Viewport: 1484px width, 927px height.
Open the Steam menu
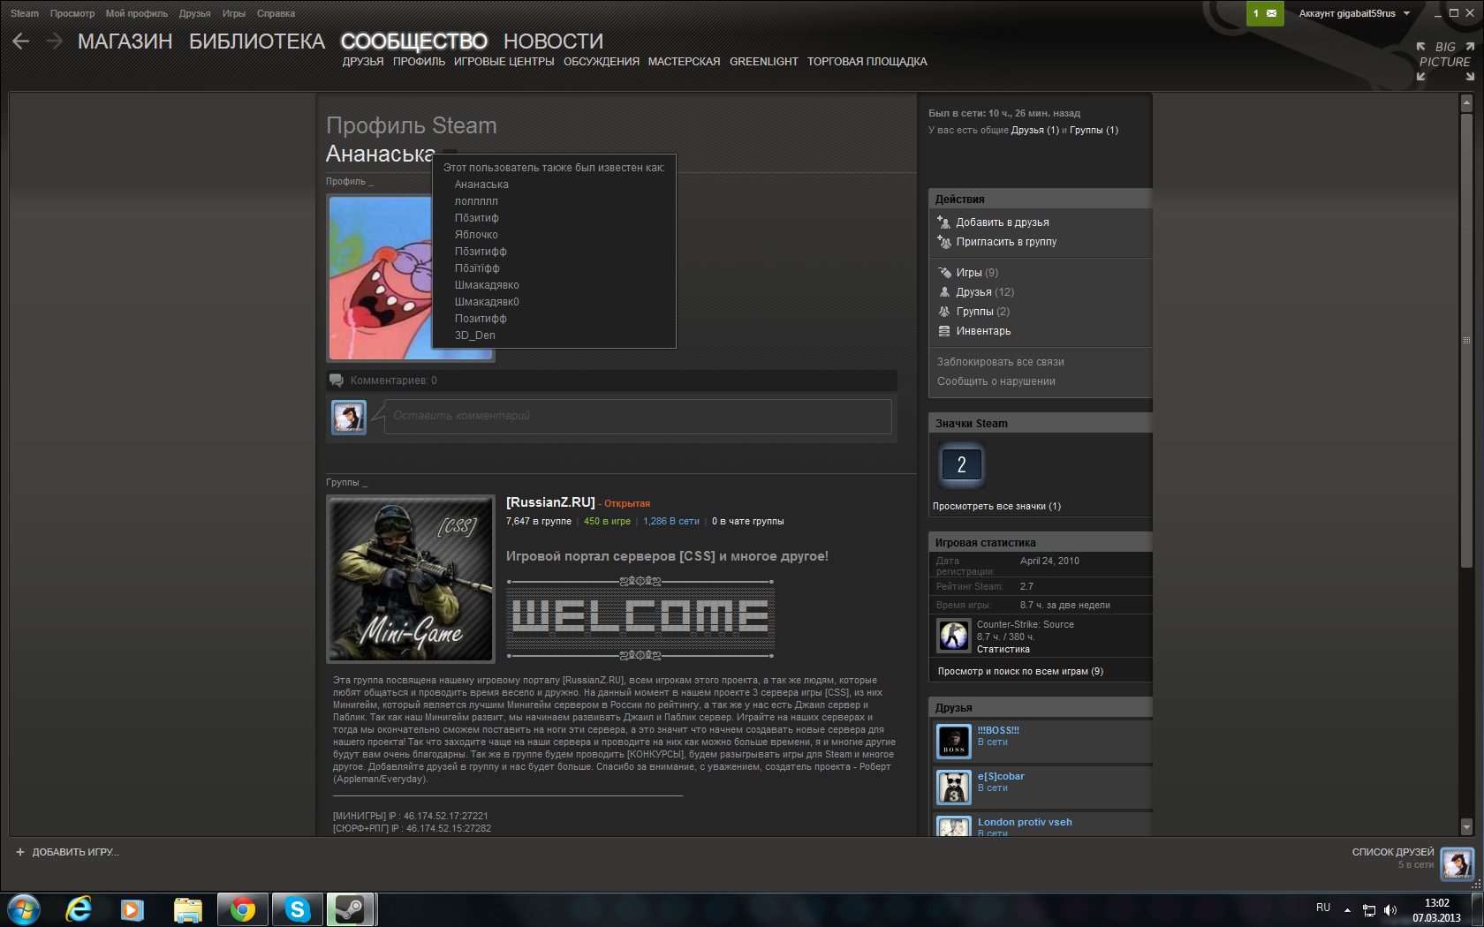(25, 13)
